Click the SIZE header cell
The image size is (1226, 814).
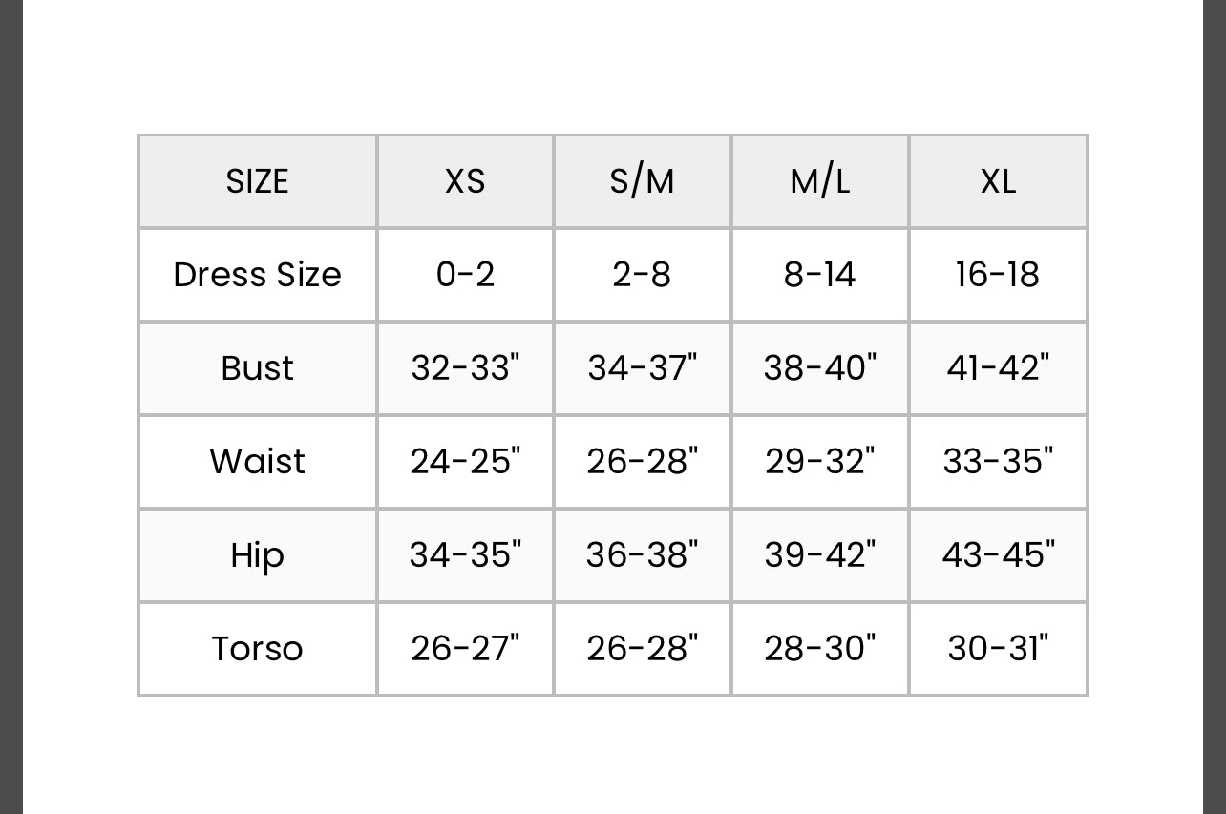tap(257, 181)
